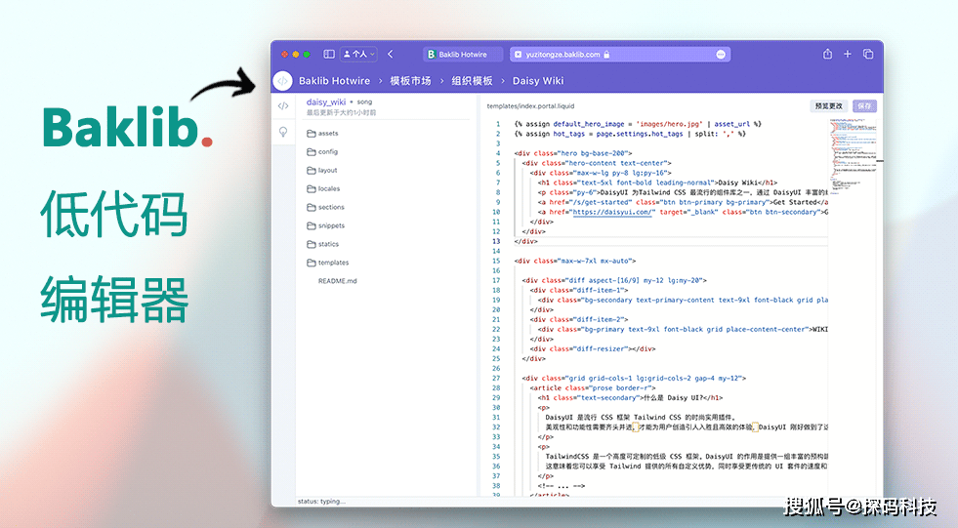Click 'templates/index.portal.liquid' file path
The image size is (958, 528).
(530, 106)
